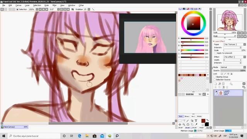This screenshot has width=247, height=139.
Task: Click the foreground dark red color swatch
Action: point(203,121)
